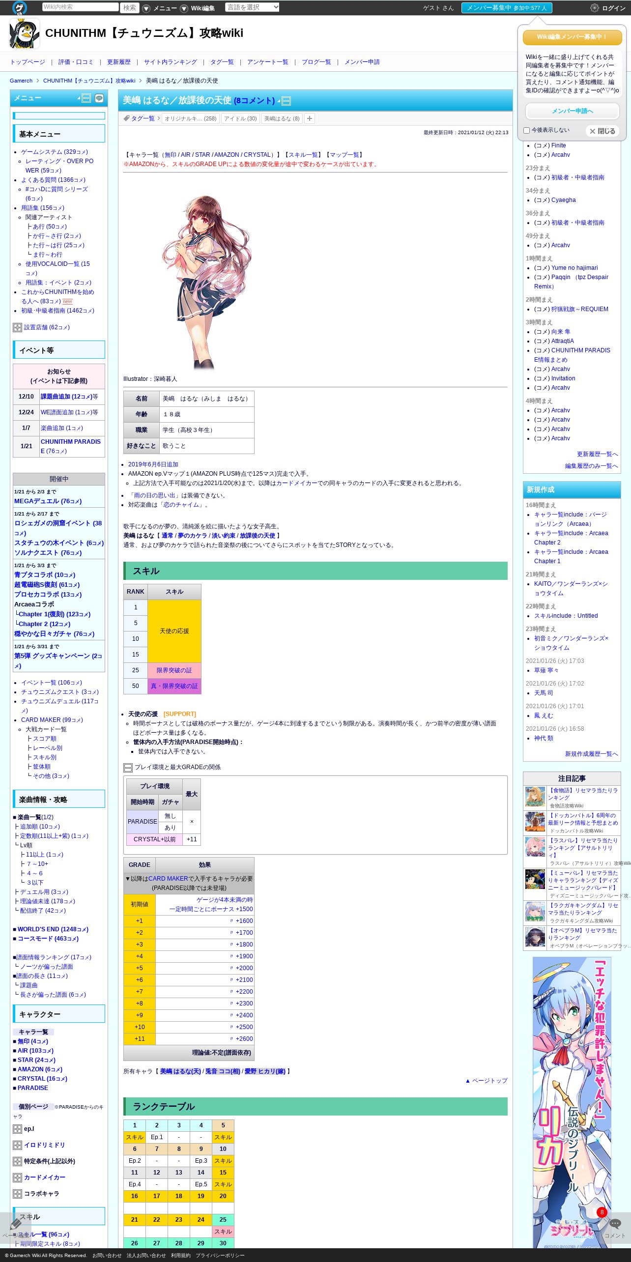Click the minus icon beside the page title

[x=286, y=101]
